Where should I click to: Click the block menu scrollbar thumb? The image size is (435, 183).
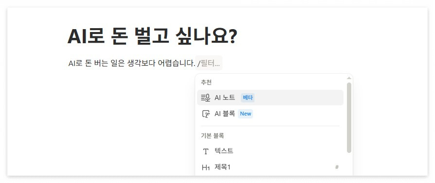point(349,117)
